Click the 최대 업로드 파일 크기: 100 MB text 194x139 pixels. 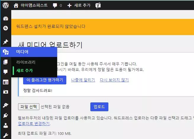(x=44, y=133)
